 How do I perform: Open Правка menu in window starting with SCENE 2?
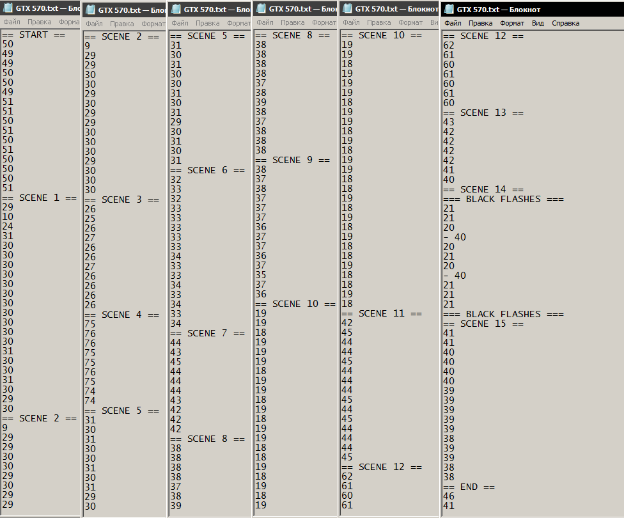[x=121, y=24]
